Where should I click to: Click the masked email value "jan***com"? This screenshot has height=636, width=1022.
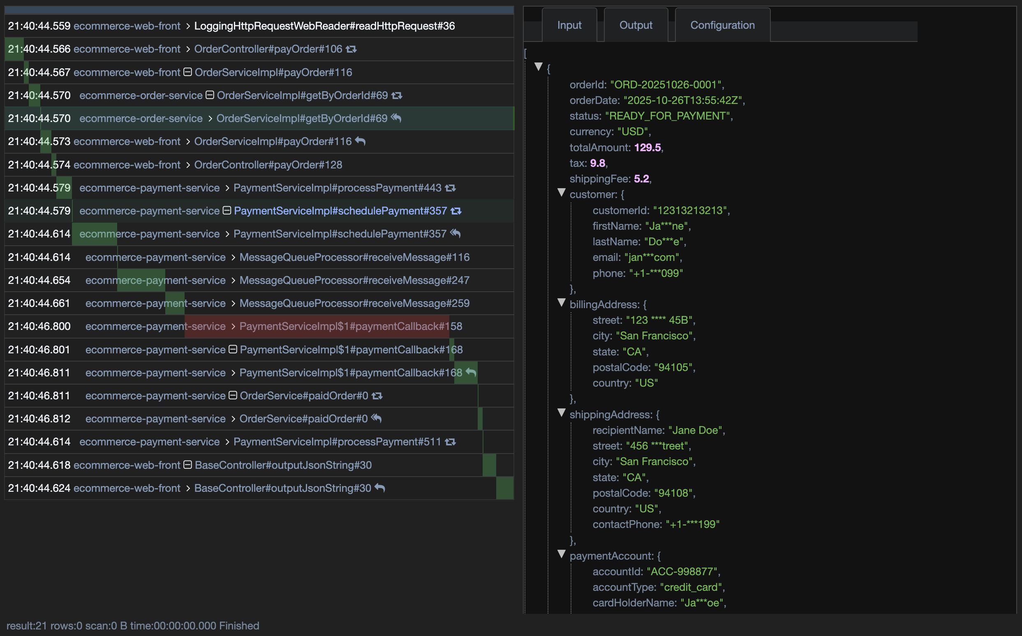tap(652, 258)
